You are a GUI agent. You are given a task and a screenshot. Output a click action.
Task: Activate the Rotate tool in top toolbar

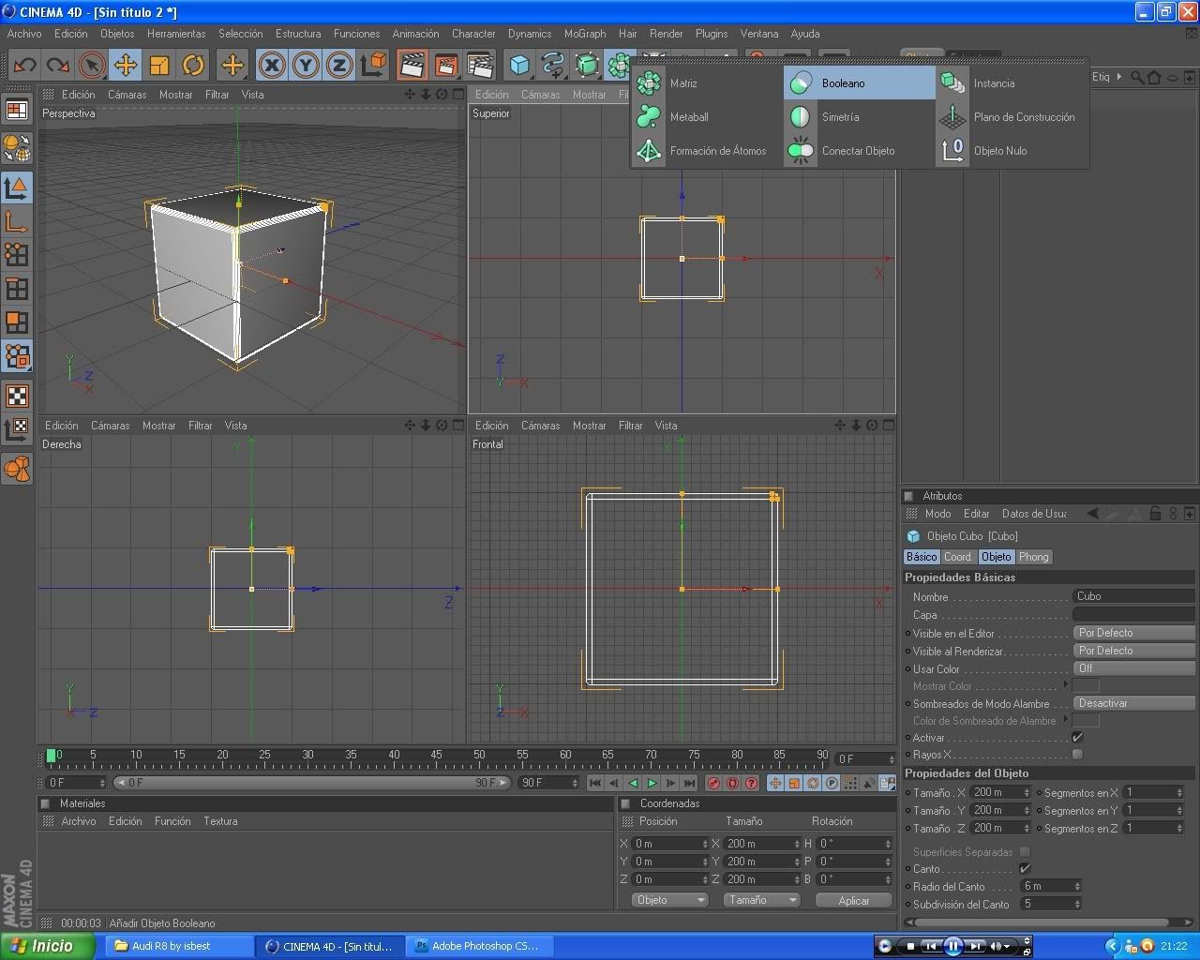click(x=193, y=65)
